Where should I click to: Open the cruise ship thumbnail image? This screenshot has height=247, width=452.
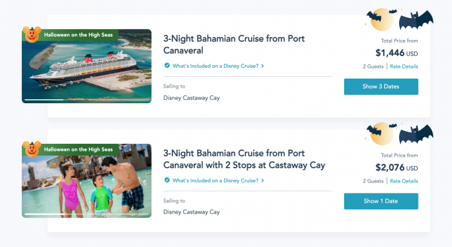coord(87,66)
